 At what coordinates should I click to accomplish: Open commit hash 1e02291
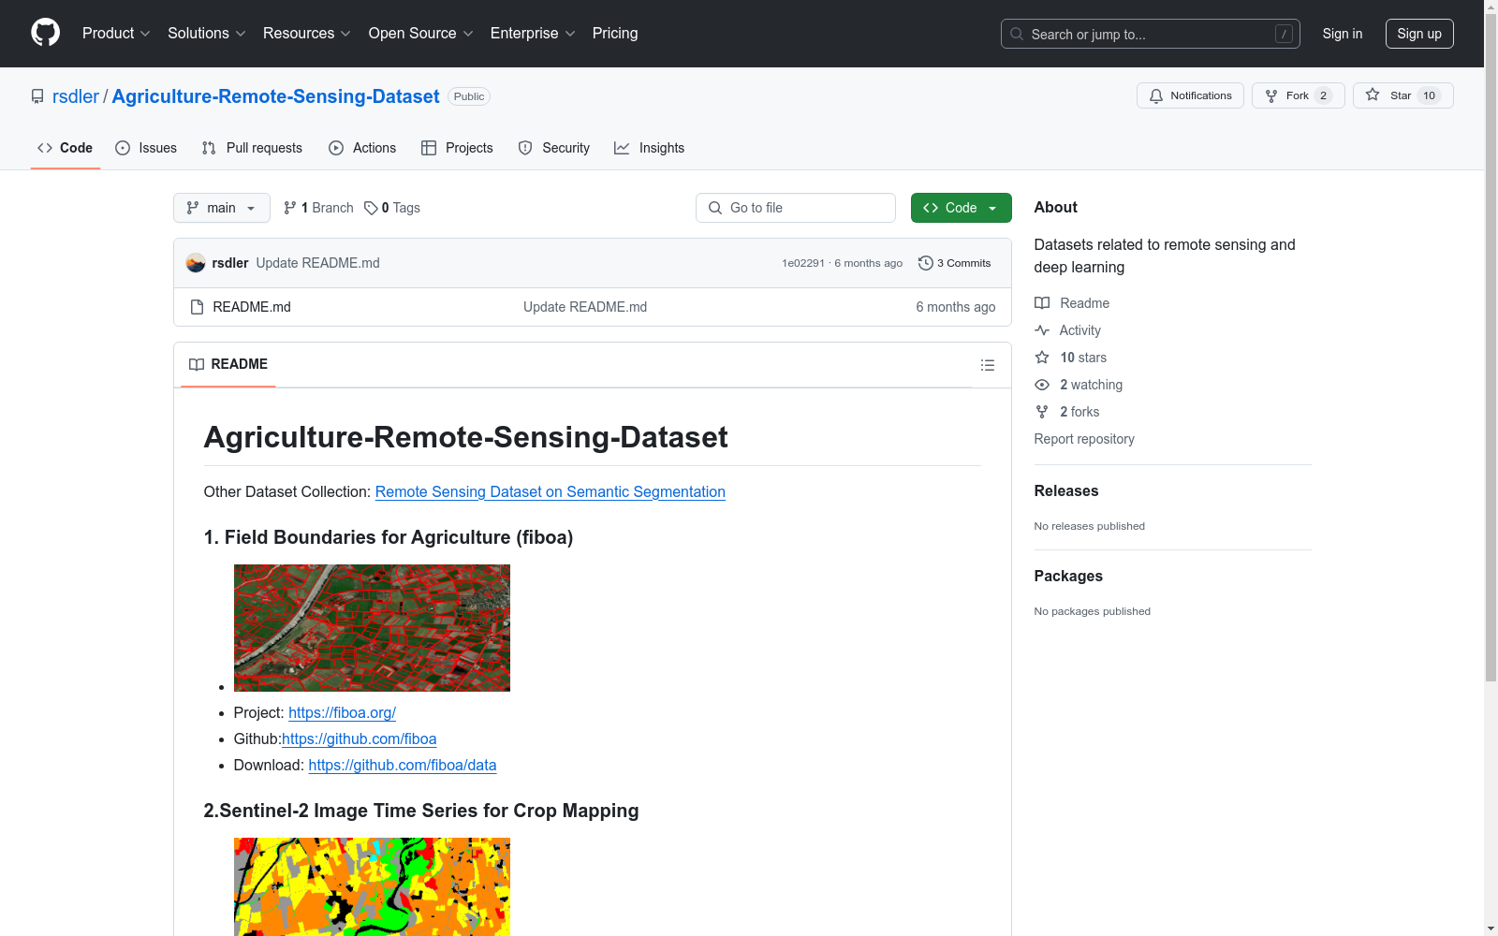pos(802,263)
